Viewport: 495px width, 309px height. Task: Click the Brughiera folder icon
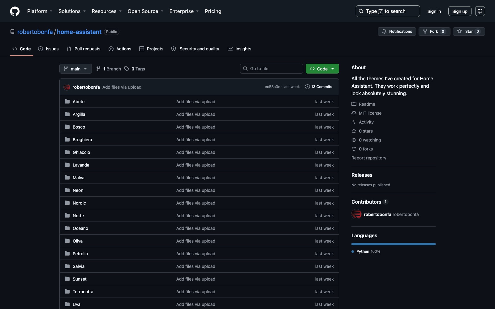click(x=67, y=139)
